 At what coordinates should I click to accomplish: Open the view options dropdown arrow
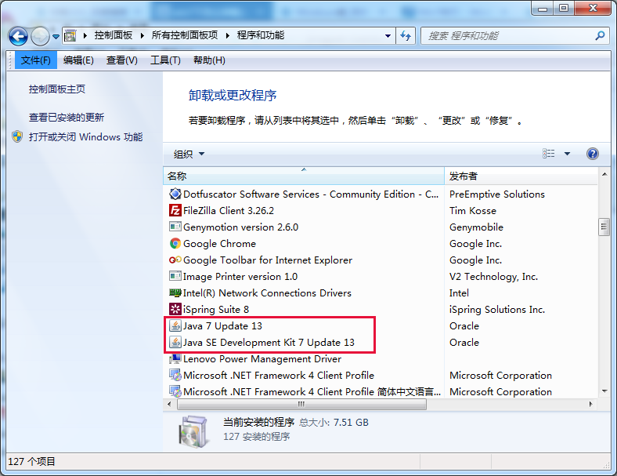(x=567, y=154)
